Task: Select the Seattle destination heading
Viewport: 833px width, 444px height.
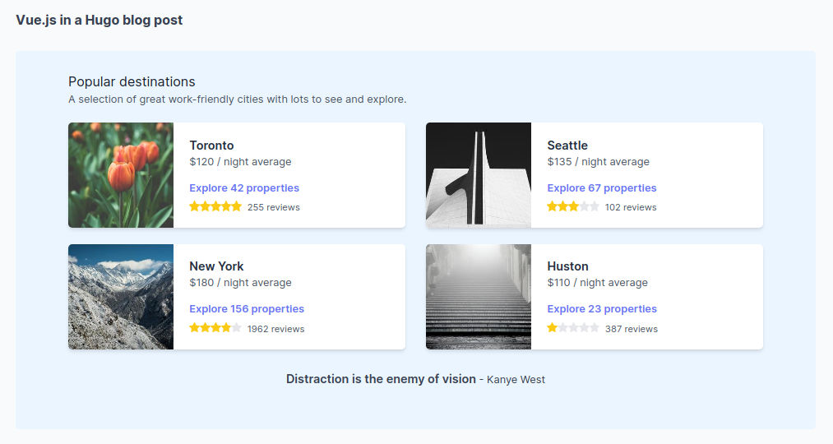Action: click(x=567, y=146)
